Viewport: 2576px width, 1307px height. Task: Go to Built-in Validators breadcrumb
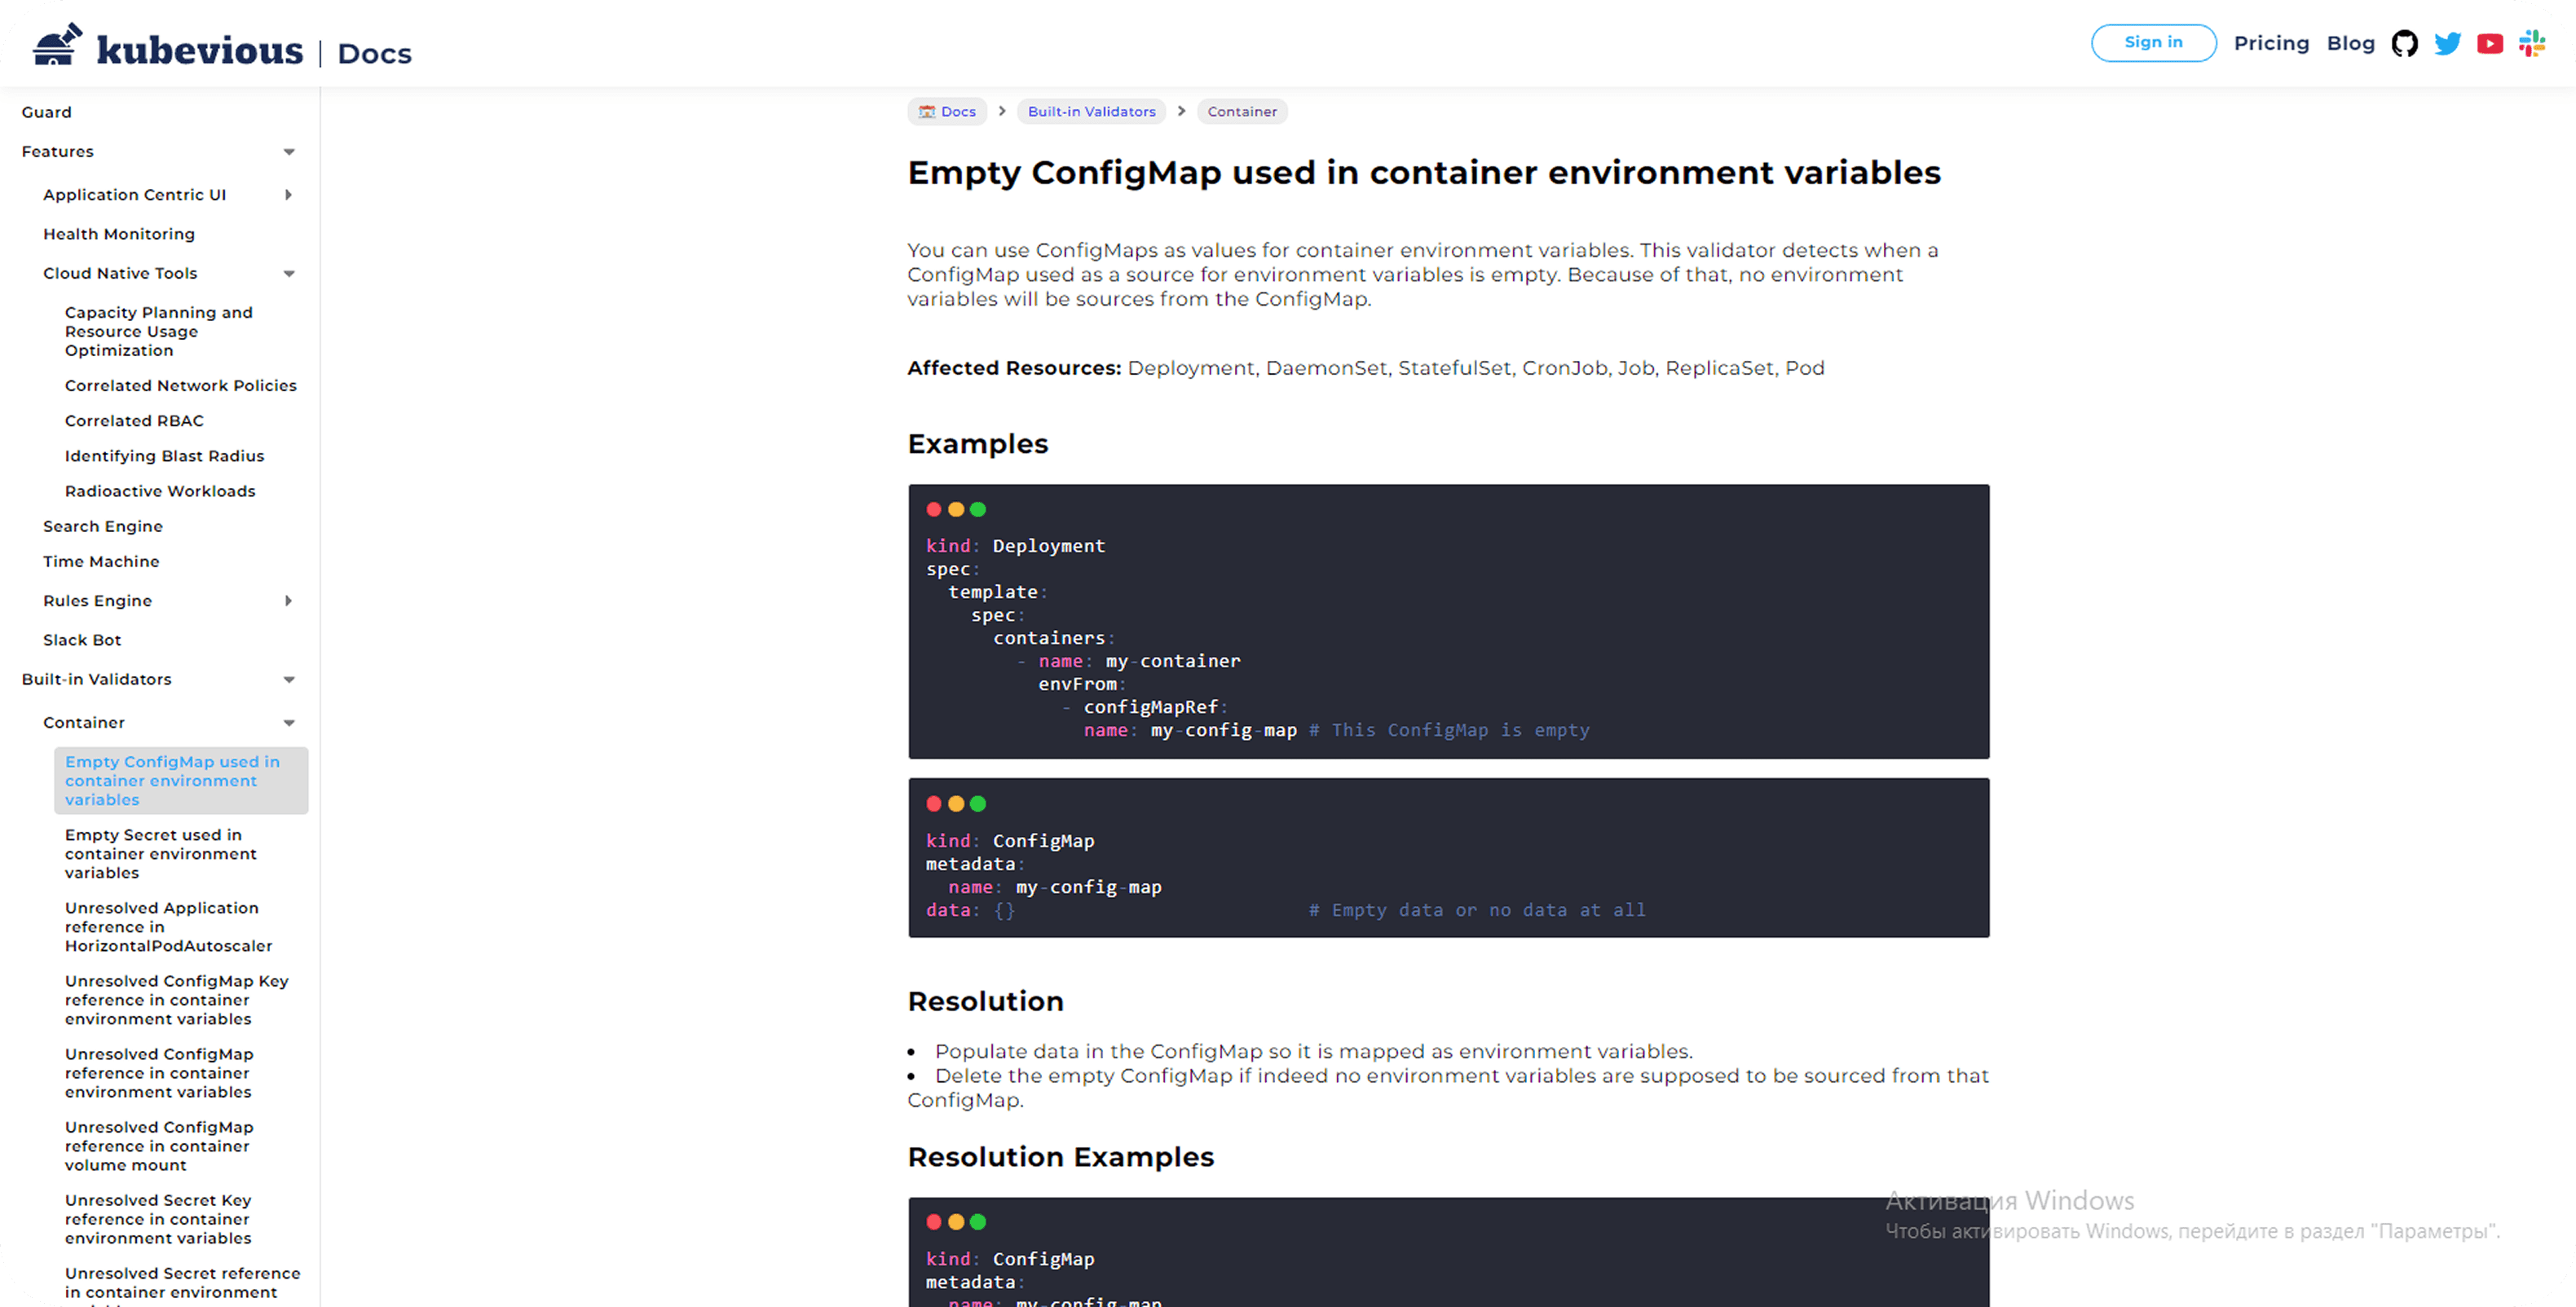click(1091, 111)
